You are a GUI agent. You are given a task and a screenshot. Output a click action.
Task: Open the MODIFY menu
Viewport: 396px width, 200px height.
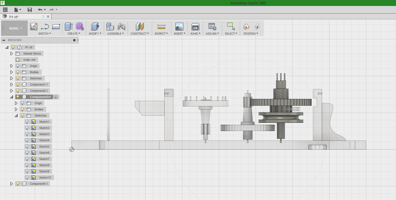pyautogui.click(x=95, y=34)
